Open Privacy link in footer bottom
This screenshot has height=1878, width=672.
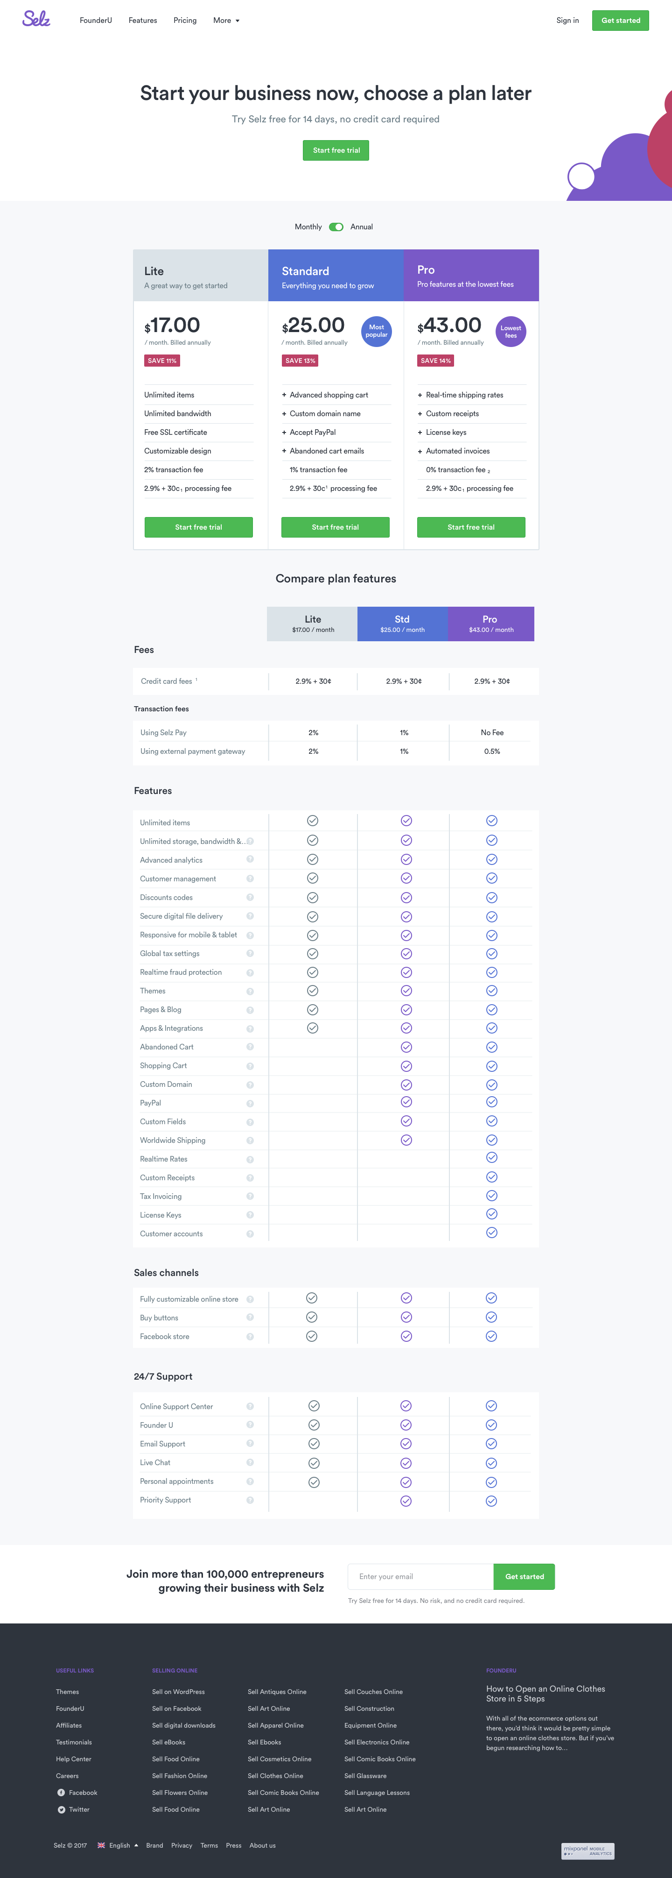tap(182, 1845)
